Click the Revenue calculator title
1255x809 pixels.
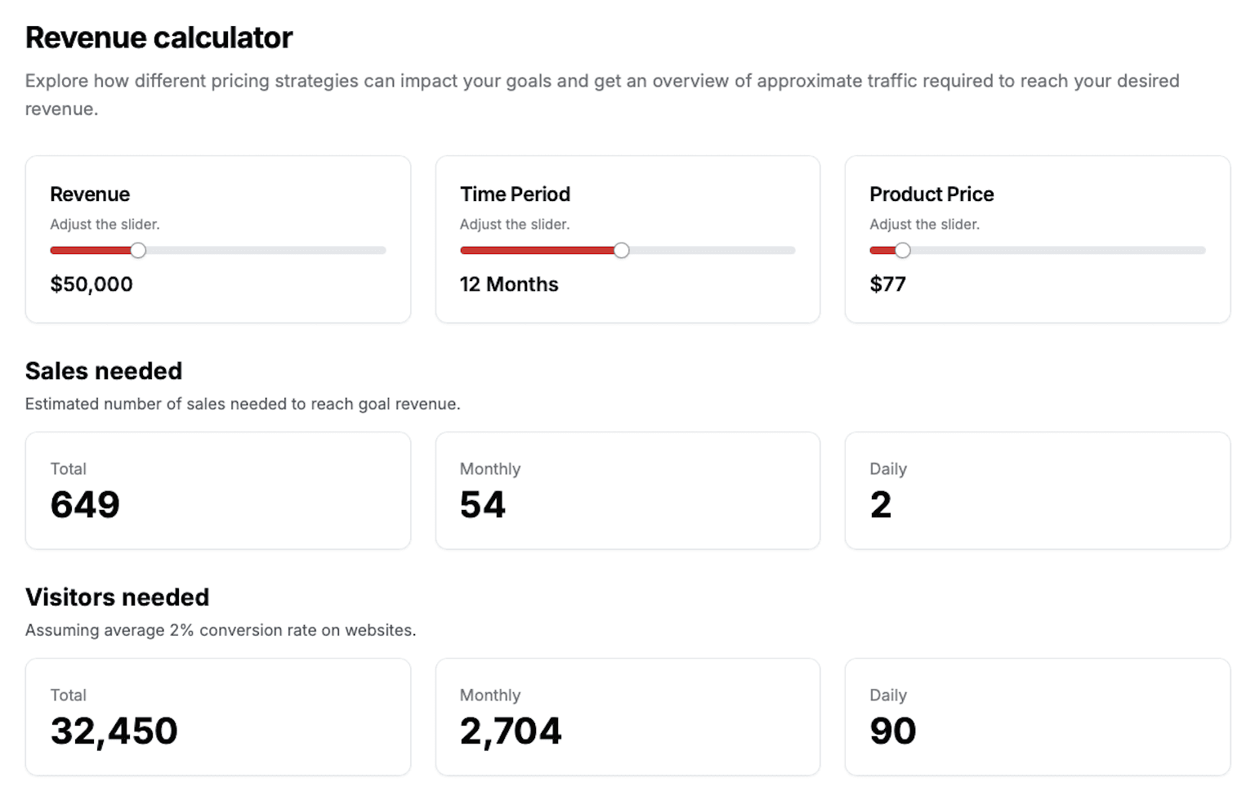point(159,37)
